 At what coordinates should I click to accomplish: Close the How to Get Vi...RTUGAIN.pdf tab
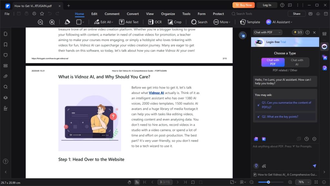[60, 6]
